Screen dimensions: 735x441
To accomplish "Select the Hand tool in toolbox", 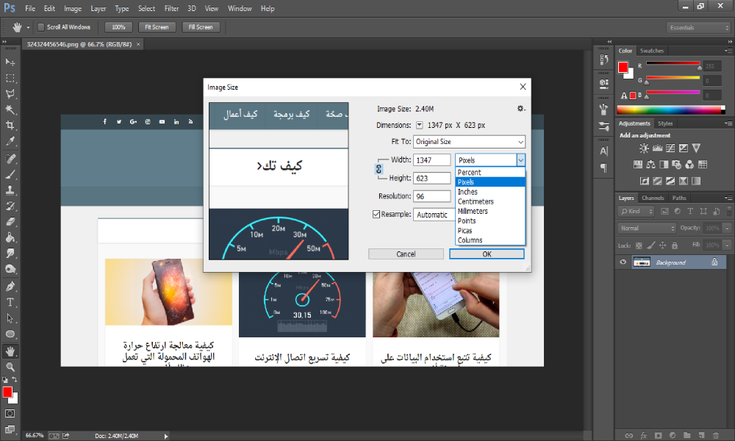I will tap(10, 351).
